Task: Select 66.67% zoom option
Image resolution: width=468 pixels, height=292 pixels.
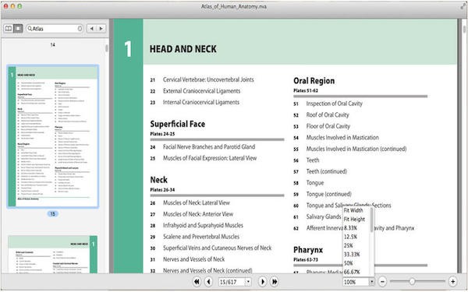Action: pos(352,272)
